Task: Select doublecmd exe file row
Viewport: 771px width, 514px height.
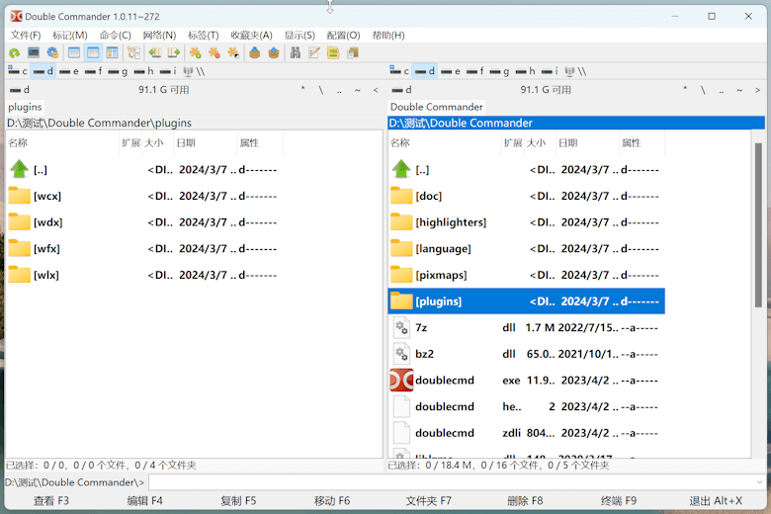Action: 527,381
